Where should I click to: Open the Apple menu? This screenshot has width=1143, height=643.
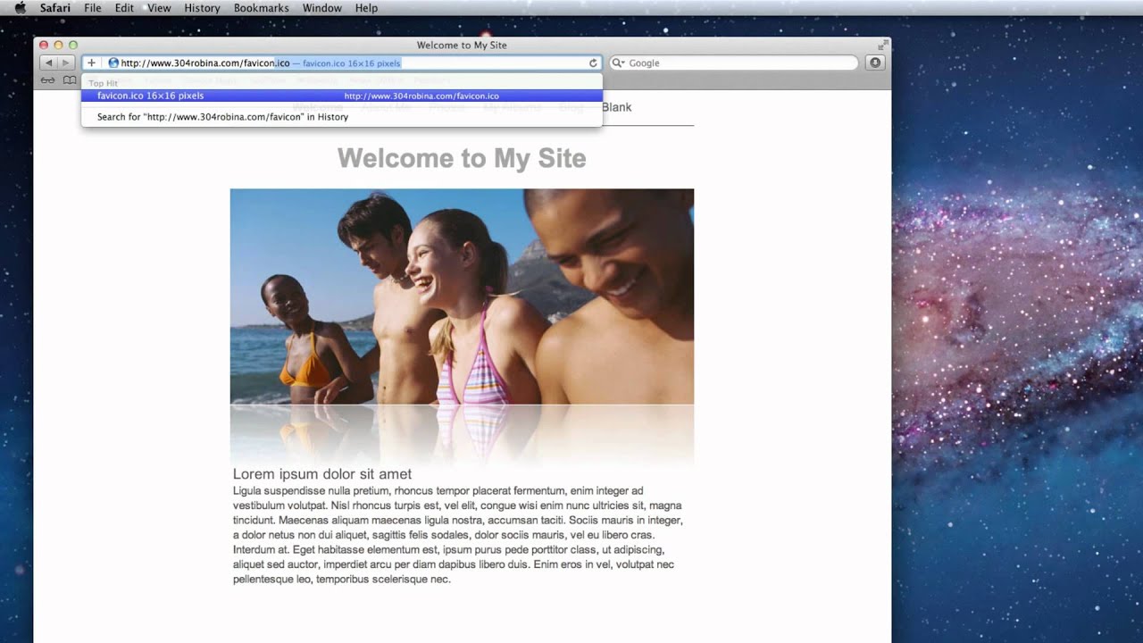(x=20, y=8)
